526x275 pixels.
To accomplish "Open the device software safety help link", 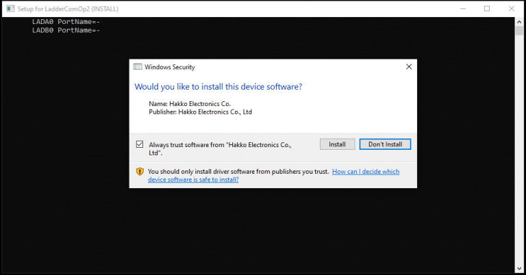I will (x=365, y=172).
